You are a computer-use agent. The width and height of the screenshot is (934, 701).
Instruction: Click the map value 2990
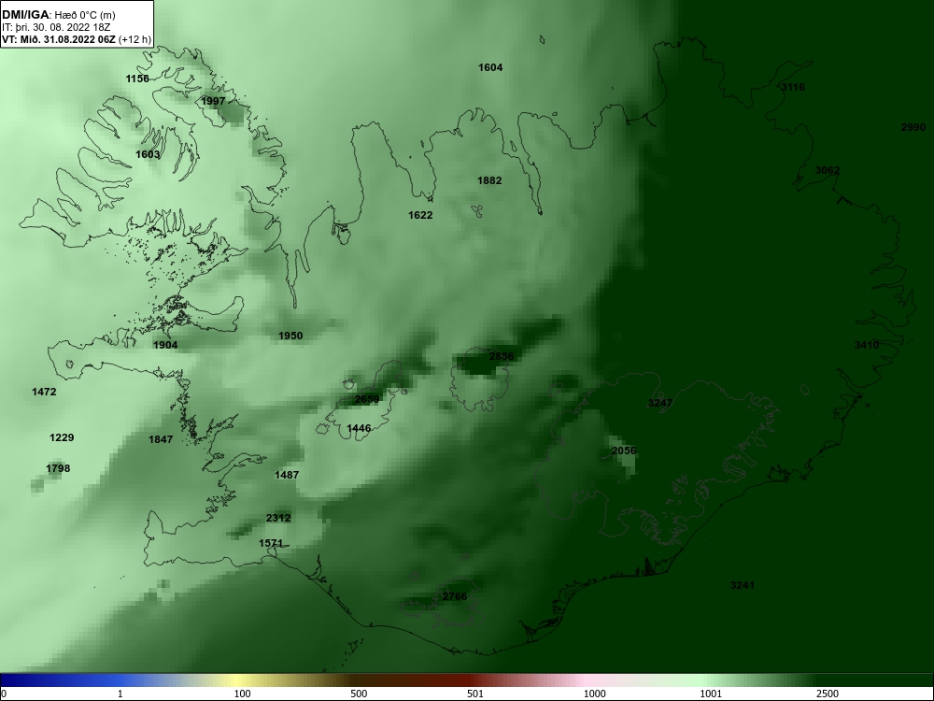click(x=913, y=127)
